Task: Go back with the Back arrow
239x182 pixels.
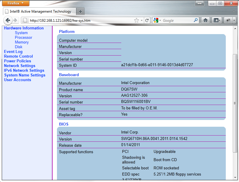Action: (8, 20)
